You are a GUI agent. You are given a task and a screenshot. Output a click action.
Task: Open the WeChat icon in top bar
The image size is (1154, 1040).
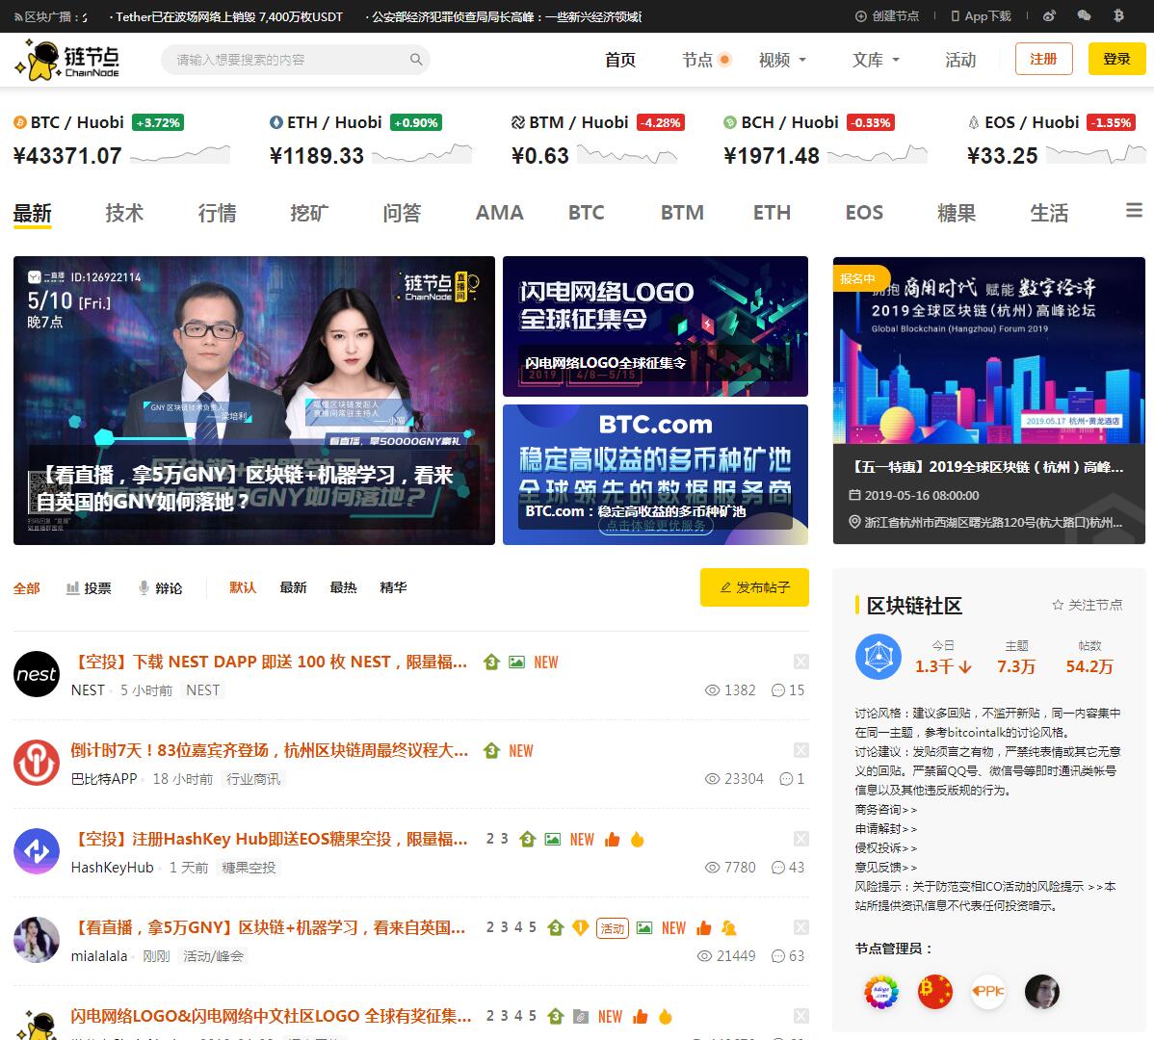pos(1084,15)
